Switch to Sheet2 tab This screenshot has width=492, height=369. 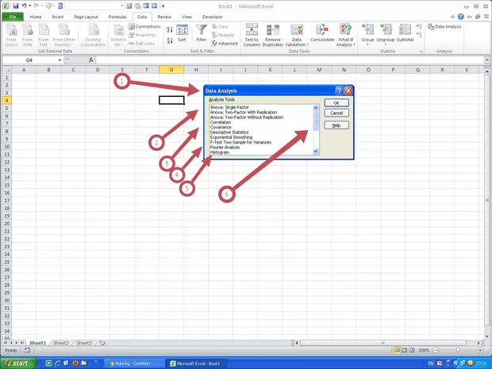61,343
